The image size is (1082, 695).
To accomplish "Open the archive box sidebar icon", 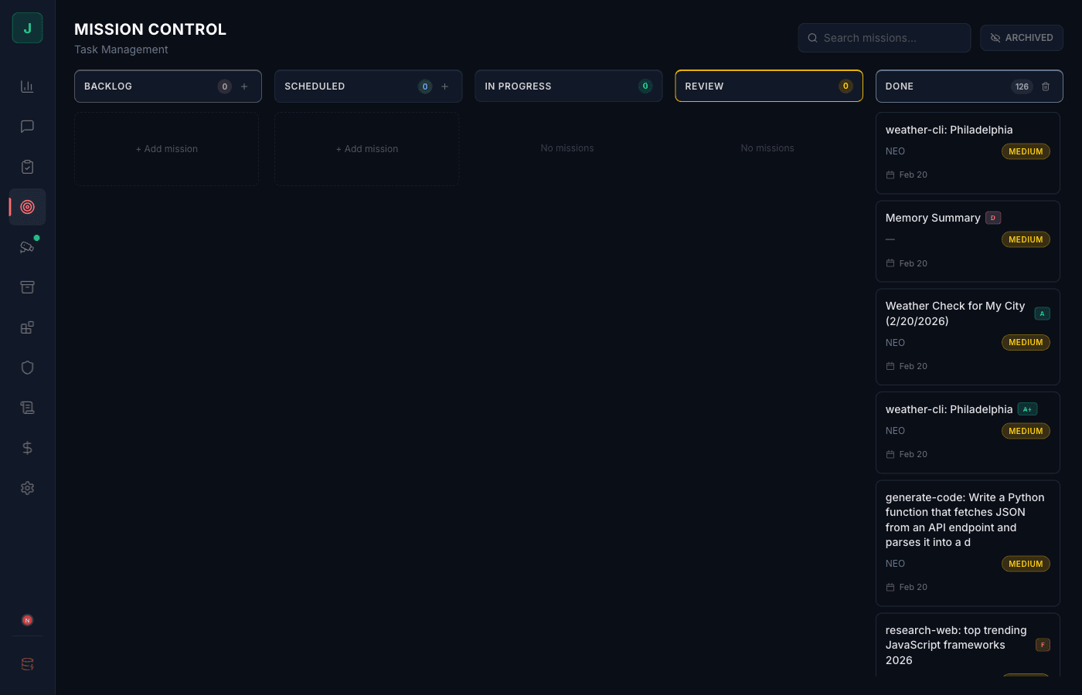I will (x=27, y=287).
